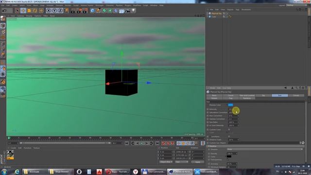Activate the Rotate tool

tap(35, 11)
